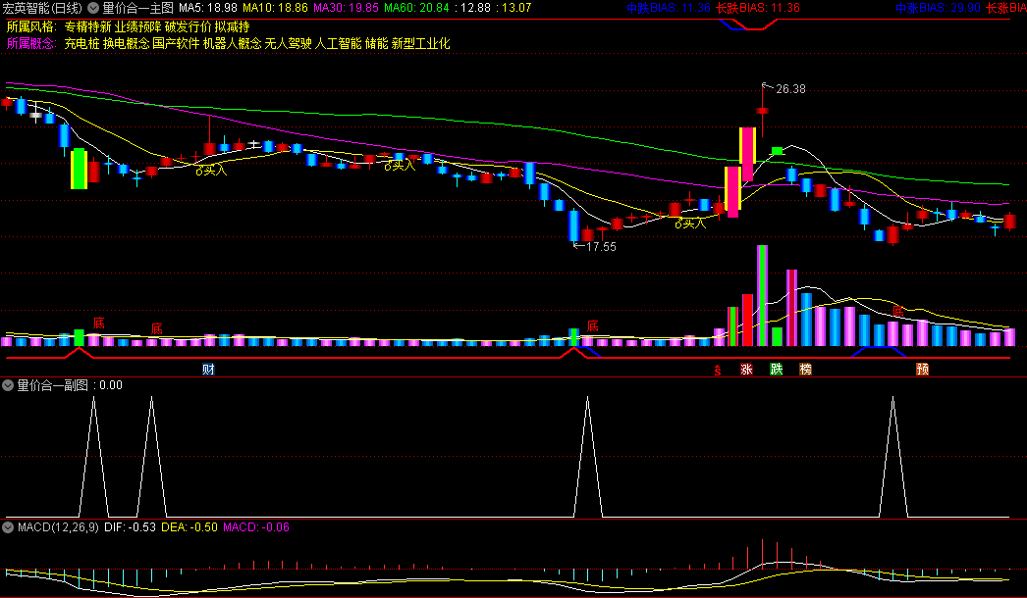Click the DEA: -0.50 value

tap(189, 527)
